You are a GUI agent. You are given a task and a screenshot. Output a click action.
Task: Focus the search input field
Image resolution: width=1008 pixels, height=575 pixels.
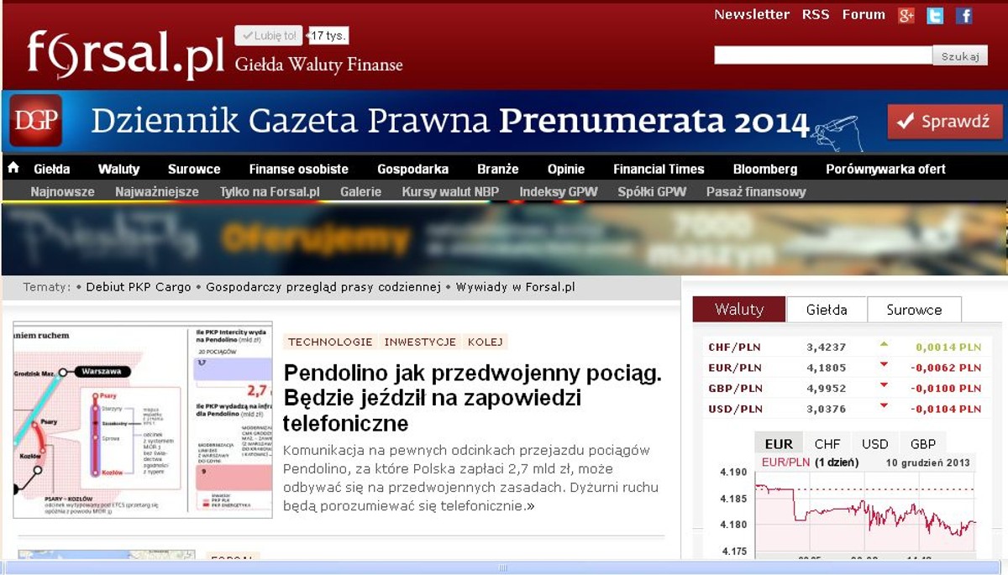pyautogui.click(x=823, y=55)
